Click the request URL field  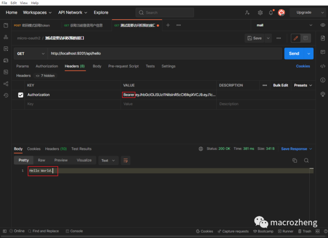(x=164, y=54)
